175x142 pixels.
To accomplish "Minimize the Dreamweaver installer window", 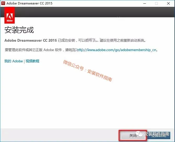I will [145, 3].
